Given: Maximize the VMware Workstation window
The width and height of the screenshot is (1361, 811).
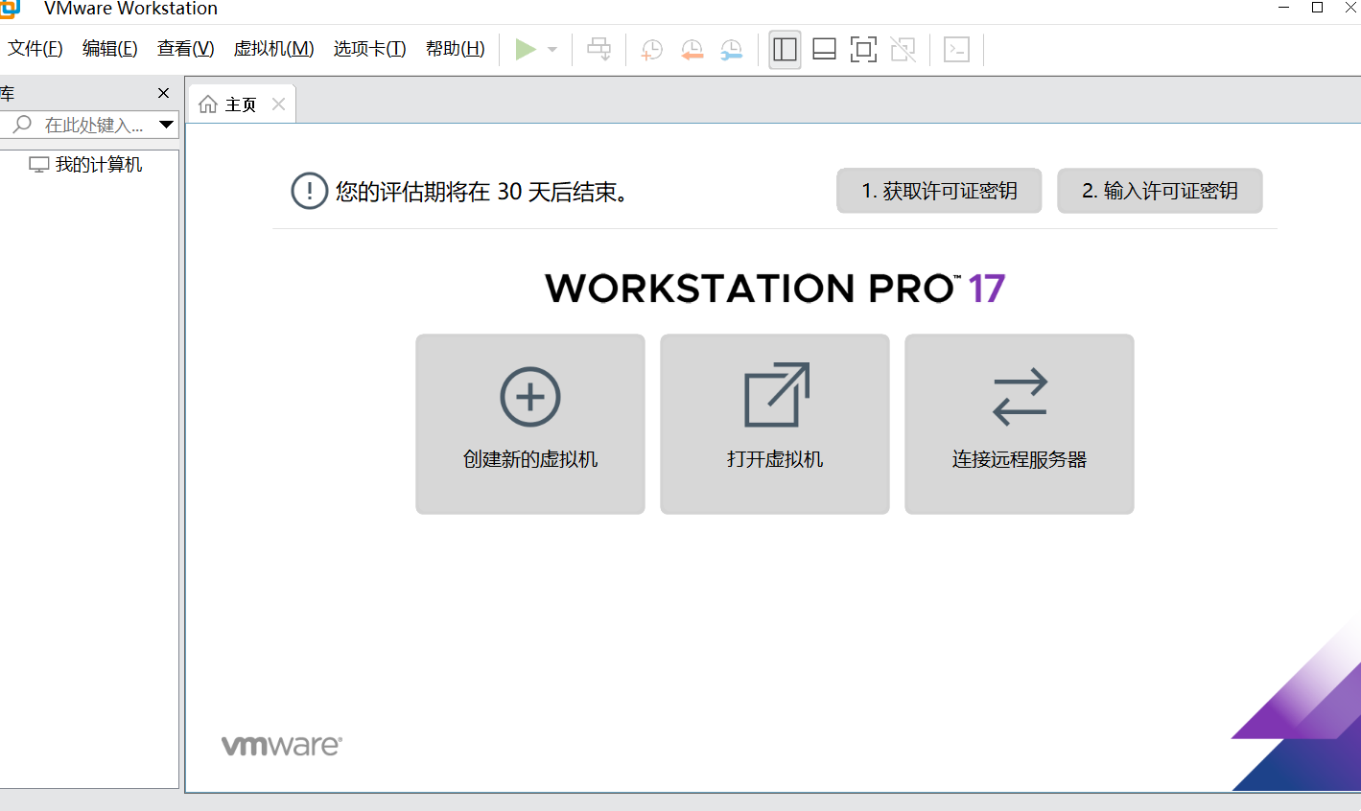Looking at the screenshot, I should [x=1318, y=8].
